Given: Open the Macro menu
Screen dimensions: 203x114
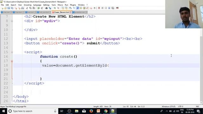Looking at the screenshot, I should point(60,5).
